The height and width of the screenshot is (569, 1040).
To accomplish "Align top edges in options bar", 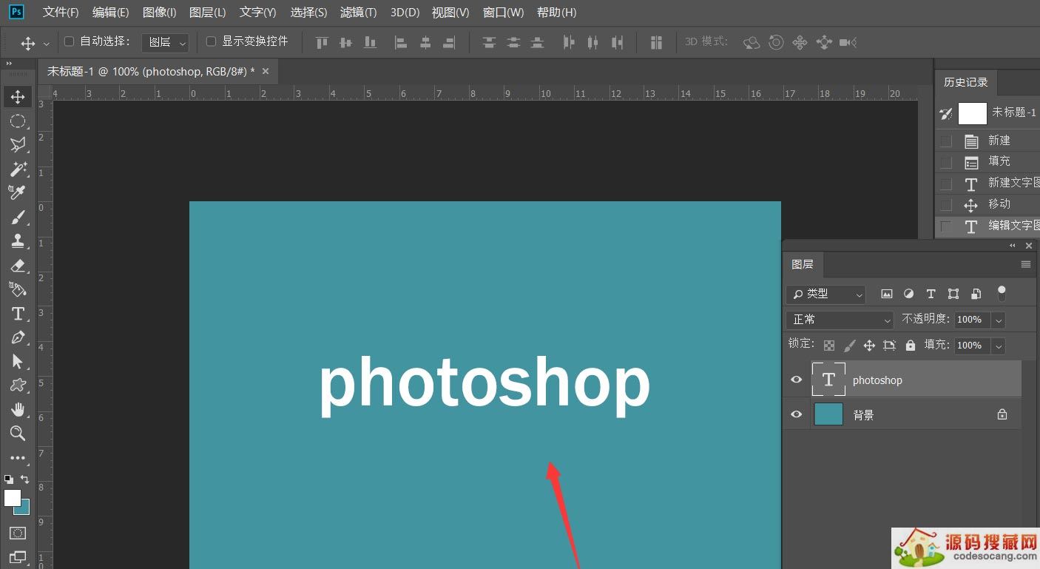I will click(322, 43).
